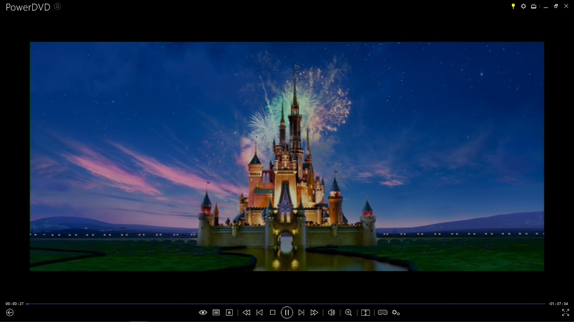574x322 pixels.
Task: Enable VR headset mode
Action: [x=383, y=313]
